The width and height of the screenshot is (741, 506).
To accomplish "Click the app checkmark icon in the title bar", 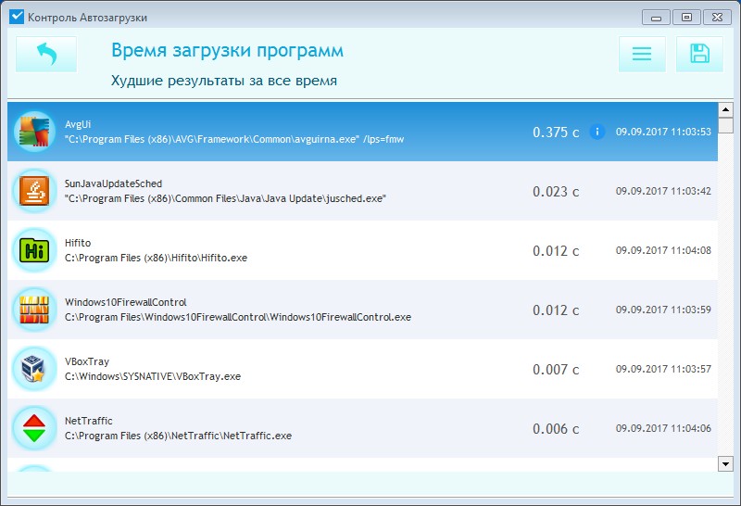I will (x=17, y=17).
